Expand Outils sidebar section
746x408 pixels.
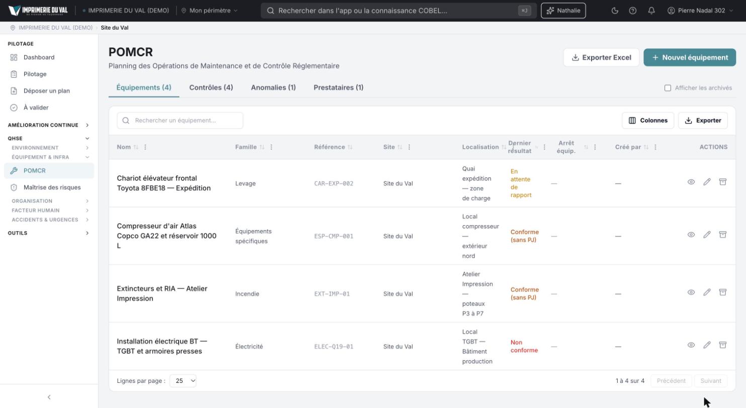(x=48, y=233)
